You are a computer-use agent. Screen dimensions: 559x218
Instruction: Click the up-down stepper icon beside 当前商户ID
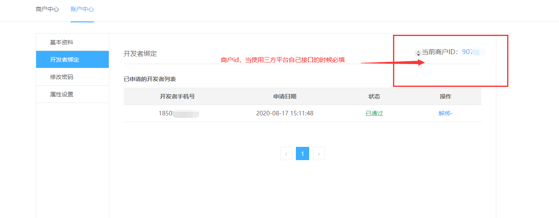point(418,53)
